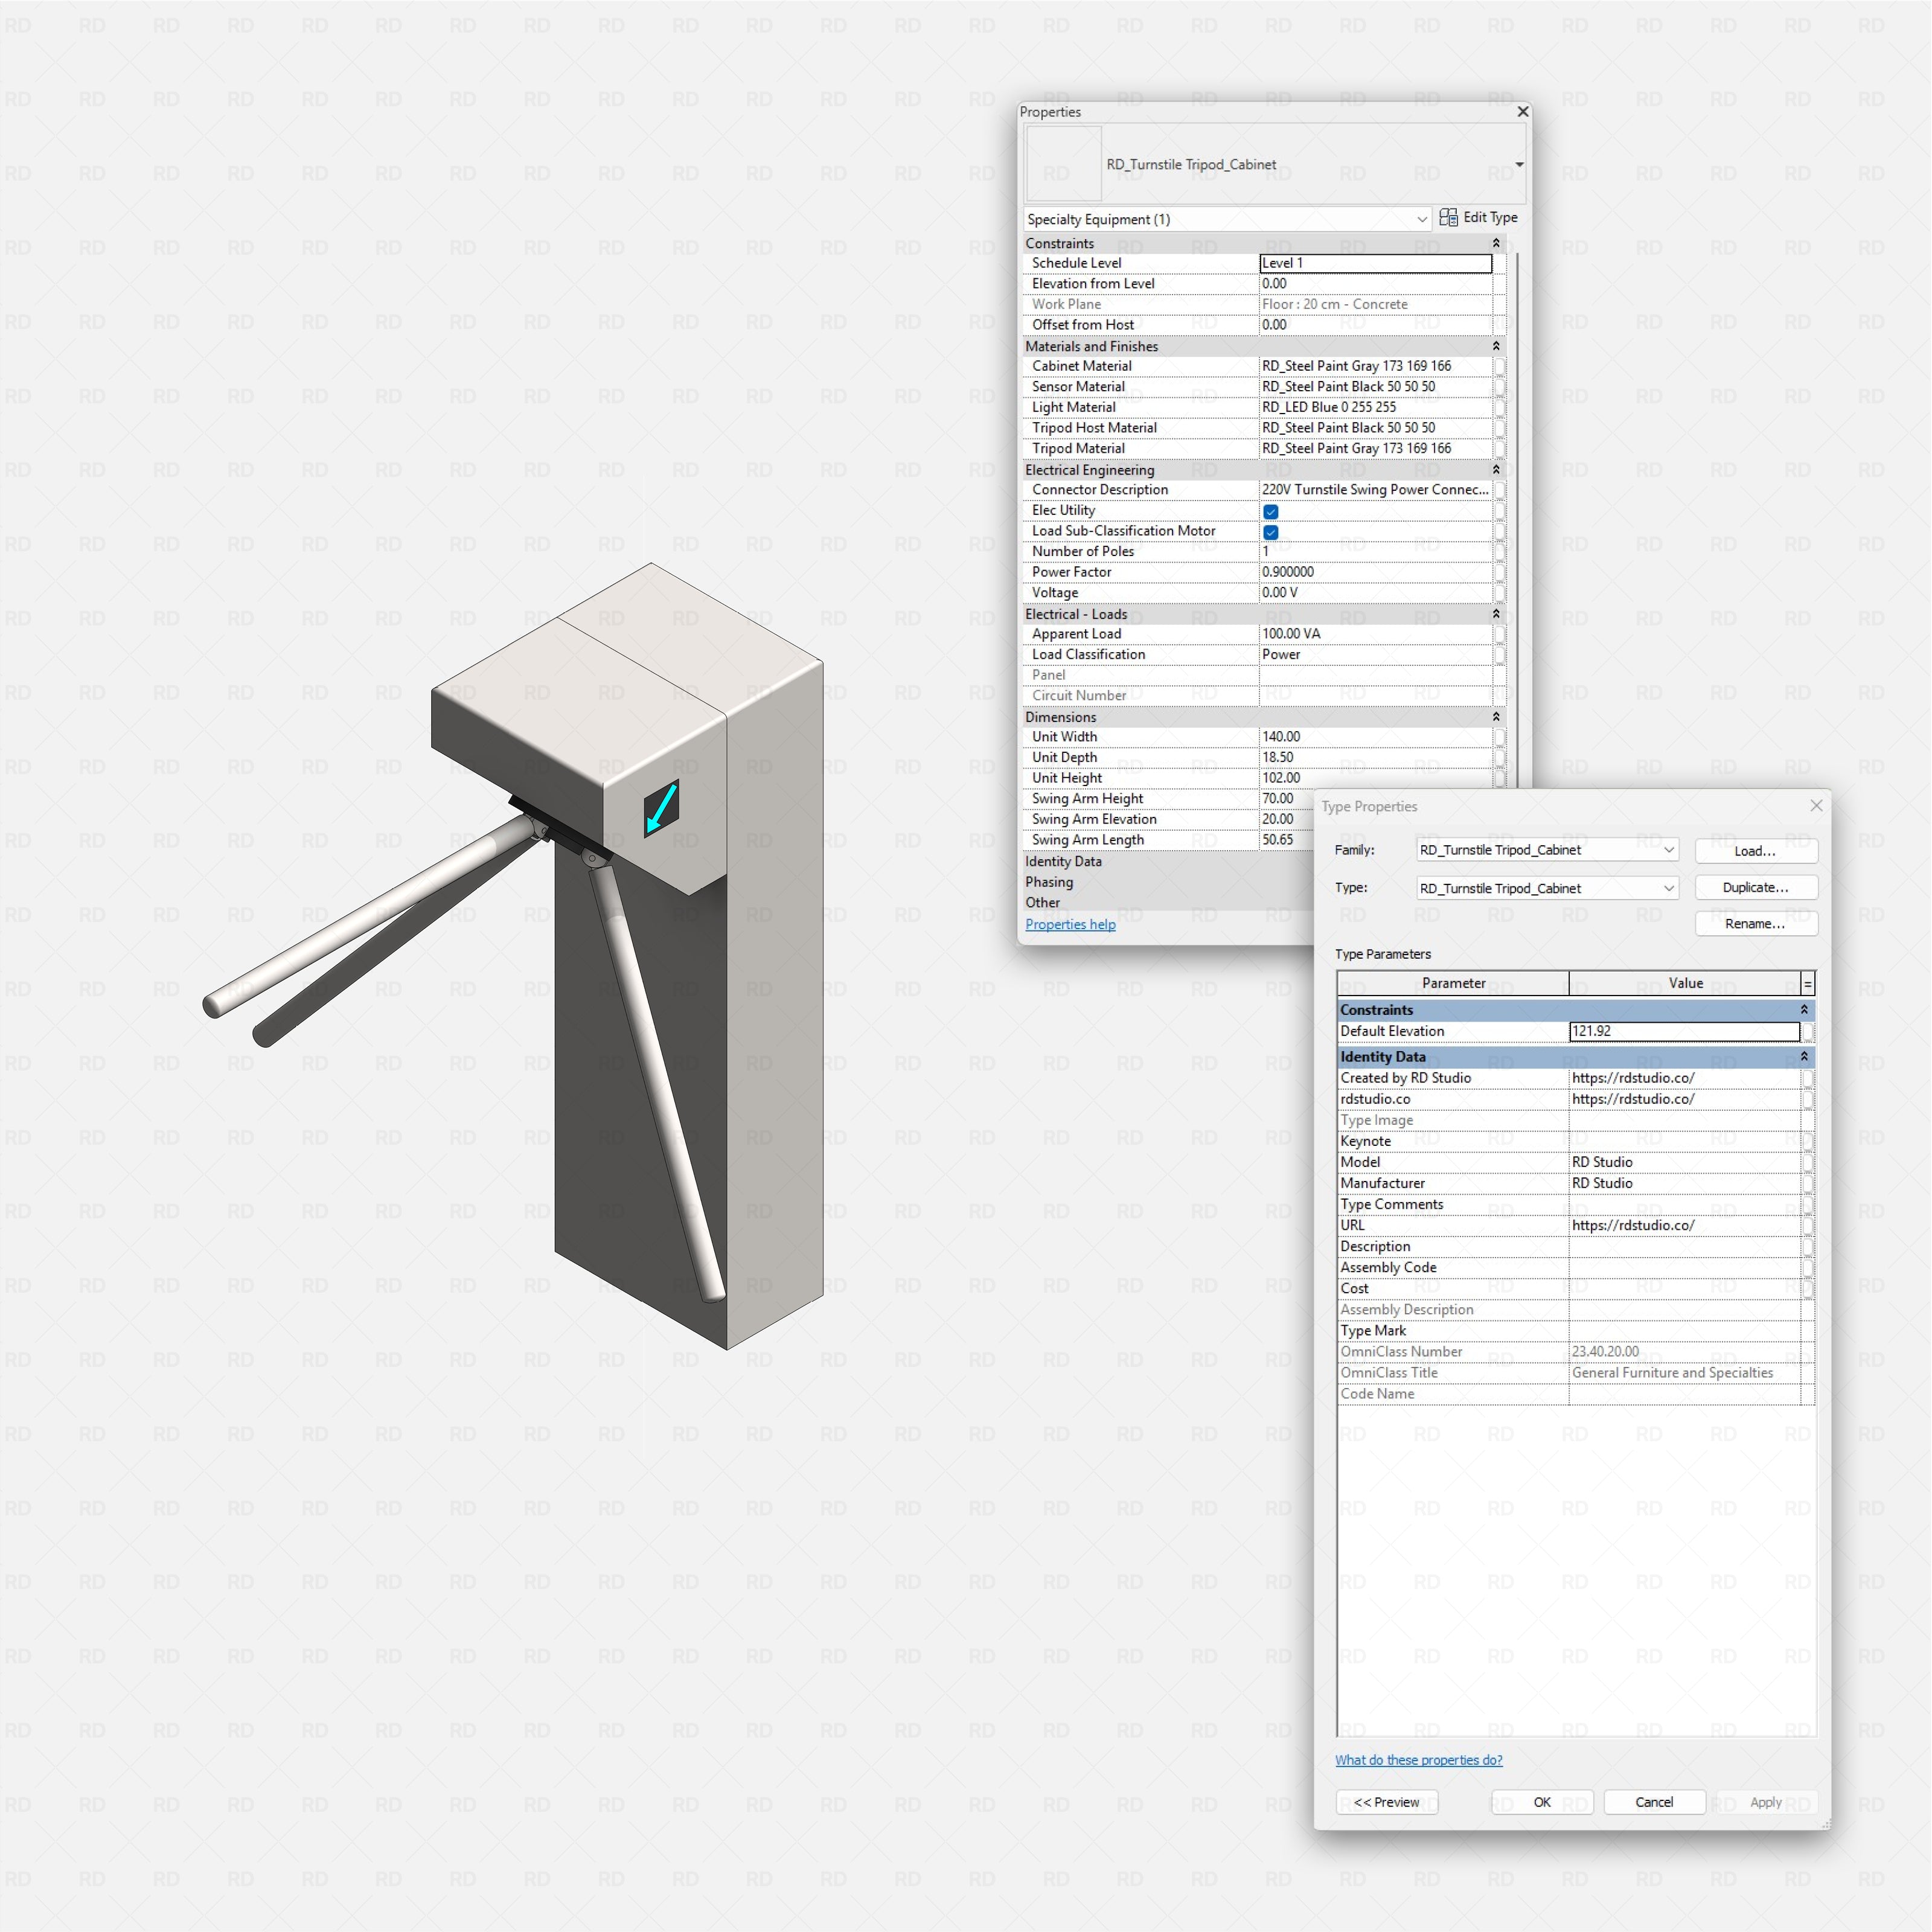Click associate parameter button for Tripod Host Material
Screen dimensions: 1932x1932
click(1499, 428)
